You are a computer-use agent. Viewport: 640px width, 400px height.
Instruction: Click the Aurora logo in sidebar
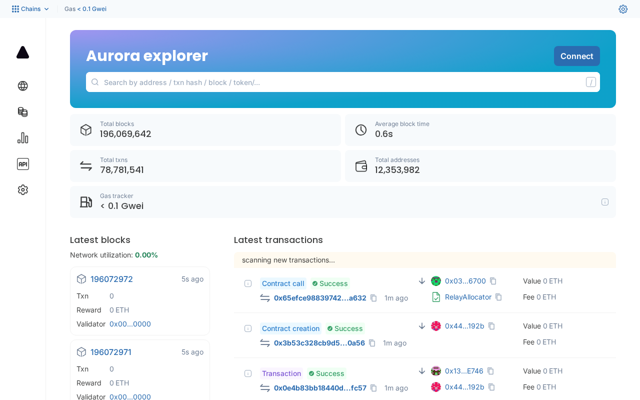coord(22,52)
